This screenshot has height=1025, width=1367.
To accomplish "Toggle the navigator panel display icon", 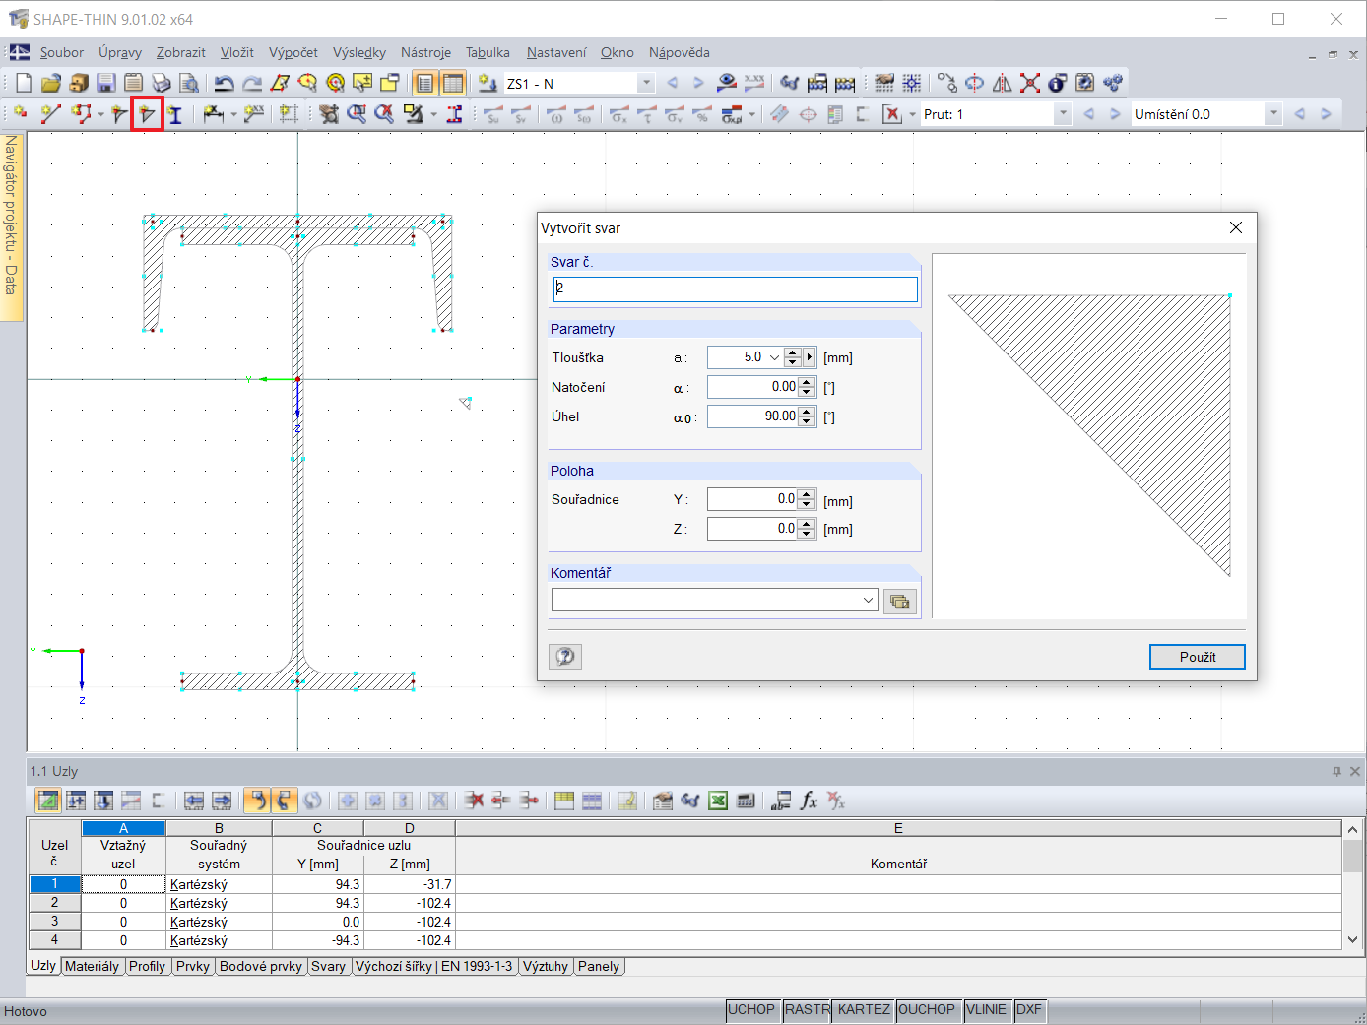I will (425, 83).
